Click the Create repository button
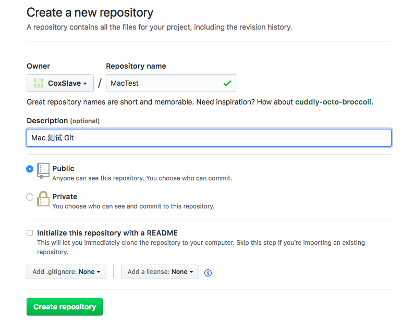The image size is (414, 327). [65, 307]
